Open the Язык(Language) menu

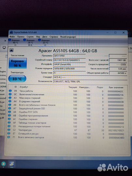68,37
